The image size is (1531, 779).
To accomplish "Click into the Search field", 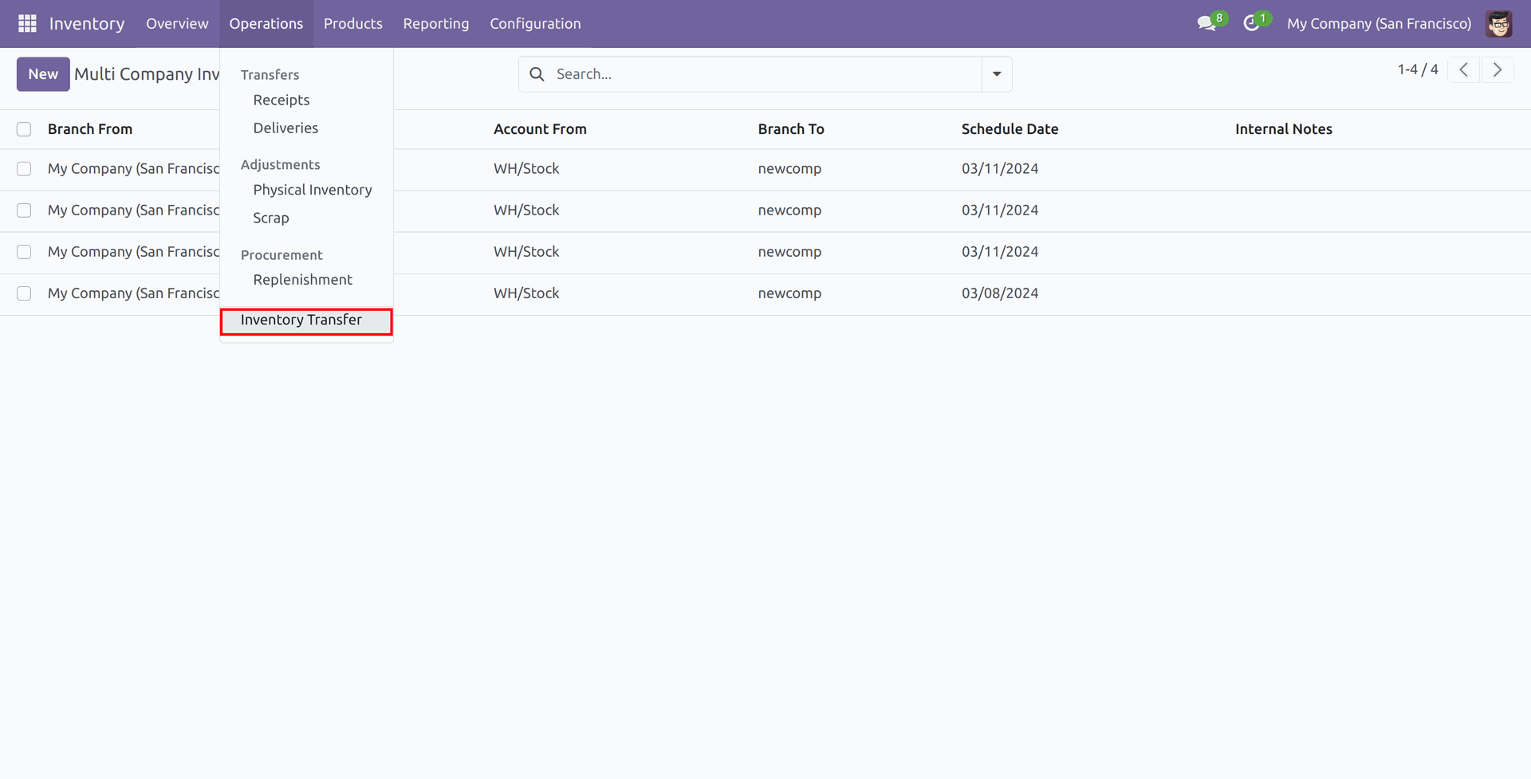I will [x=758, y=74].
